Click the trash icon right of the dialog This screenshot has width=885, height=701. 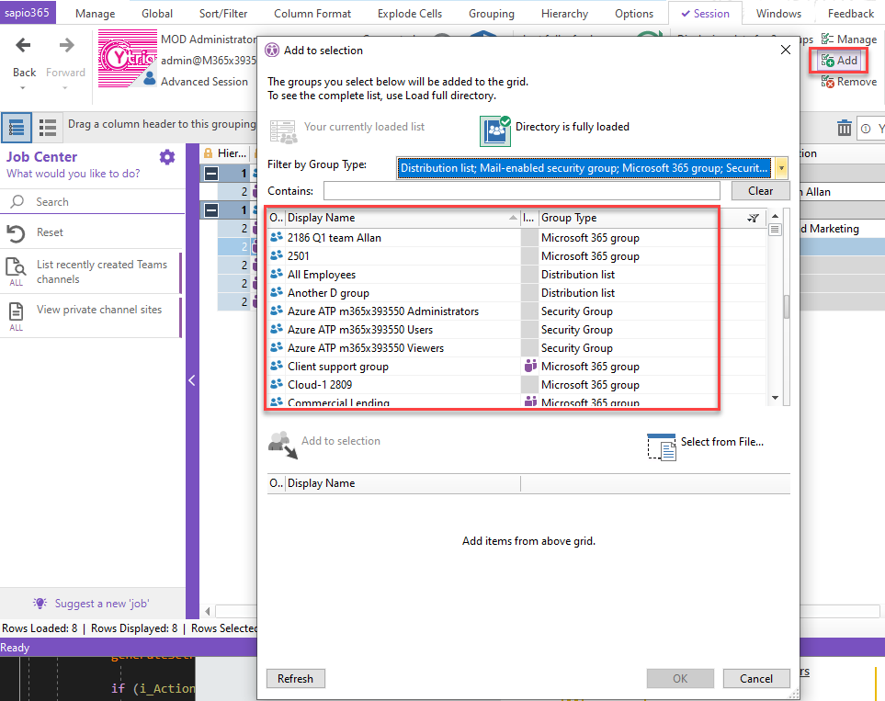click(844, 129)
